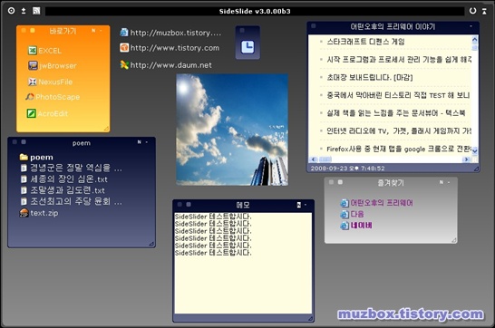Click the dot on the RSS feed container header
The height and width of the screenshot is (328, 495).
(x=314, y=26)
